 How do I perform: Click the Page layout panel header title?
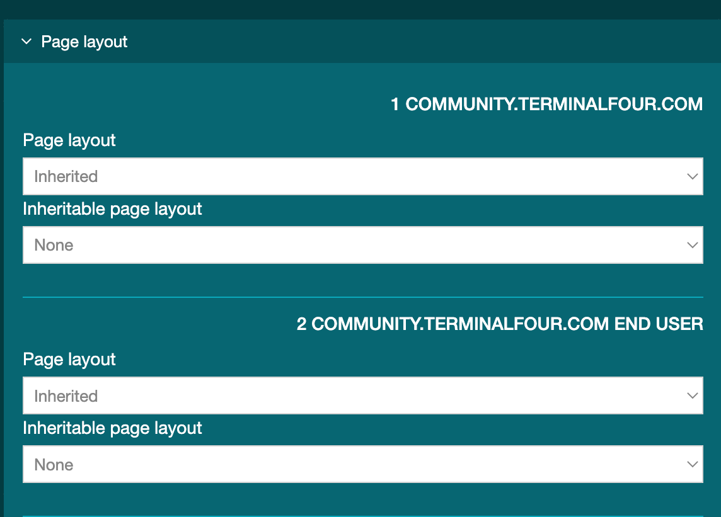84,42
